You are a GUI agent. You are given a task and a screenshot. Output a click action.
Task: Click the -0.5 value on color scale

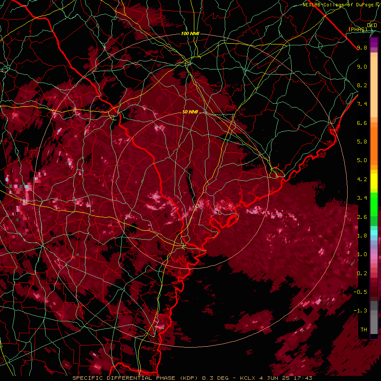[x=360, y=292]
